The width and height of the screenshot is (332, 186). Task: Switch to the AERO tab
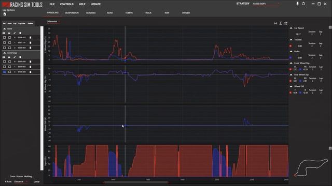110,13
